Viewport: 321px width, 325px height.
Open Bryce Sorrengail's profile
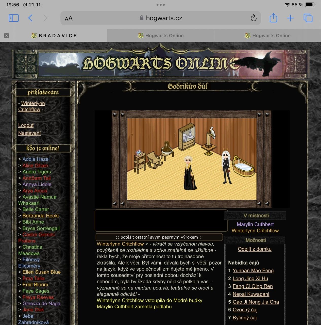coord(41,228)
